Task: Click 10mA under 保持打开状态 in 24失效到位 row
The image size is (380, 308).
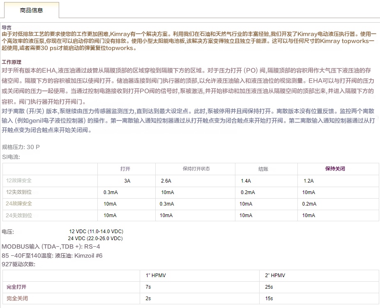Action: click(166, 215)
